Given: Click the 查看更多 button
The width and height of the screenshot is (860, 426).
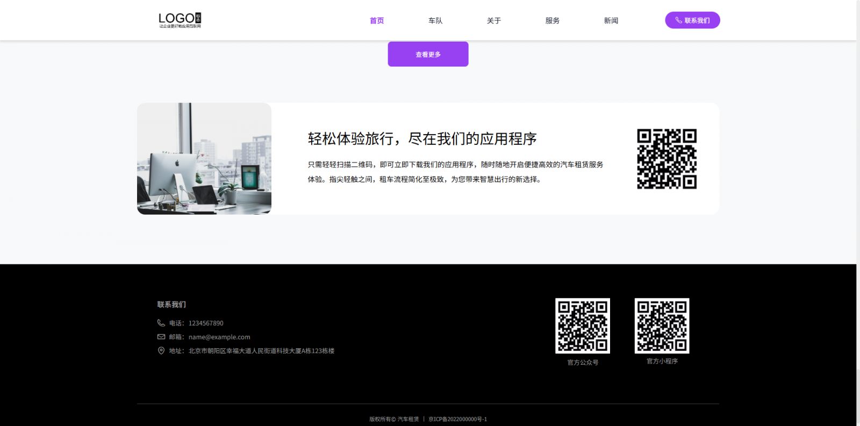Looking at the screenshot, I should click(428, 54).
